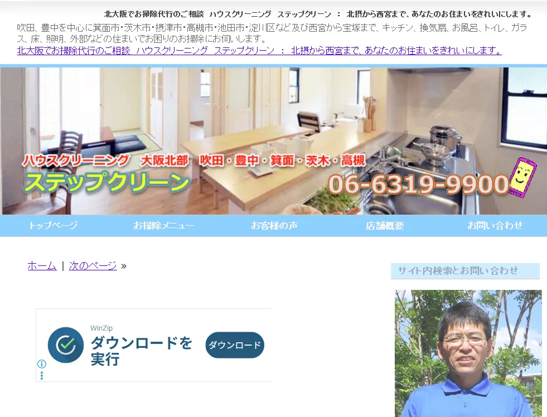This screenshot has width=547, height=417.
Task: Follow the ホーム breadcrumb link
Action: tap(42, 266)
